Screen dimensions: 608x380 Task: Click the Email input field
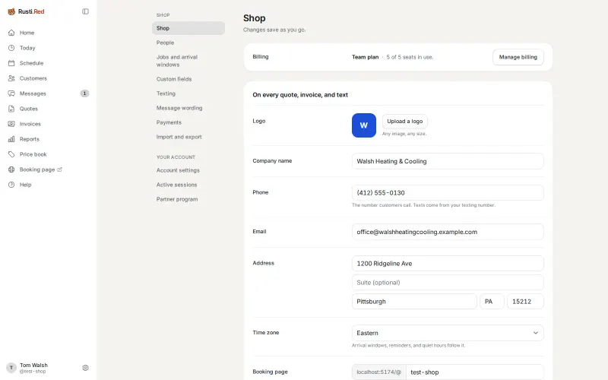tap(448, 232)
